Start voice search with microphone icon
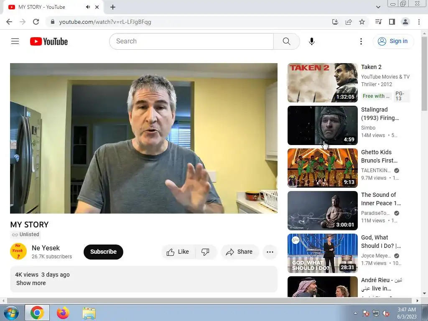The height and width of the screenshot is (321, 428). (311, 41)
